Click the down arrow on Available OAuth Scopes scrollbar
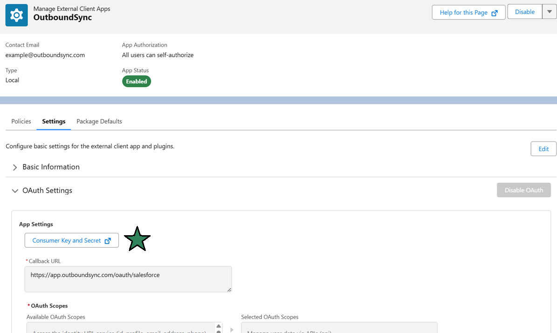Viewport: 557px width, 333px height. (x=219, y=332)
